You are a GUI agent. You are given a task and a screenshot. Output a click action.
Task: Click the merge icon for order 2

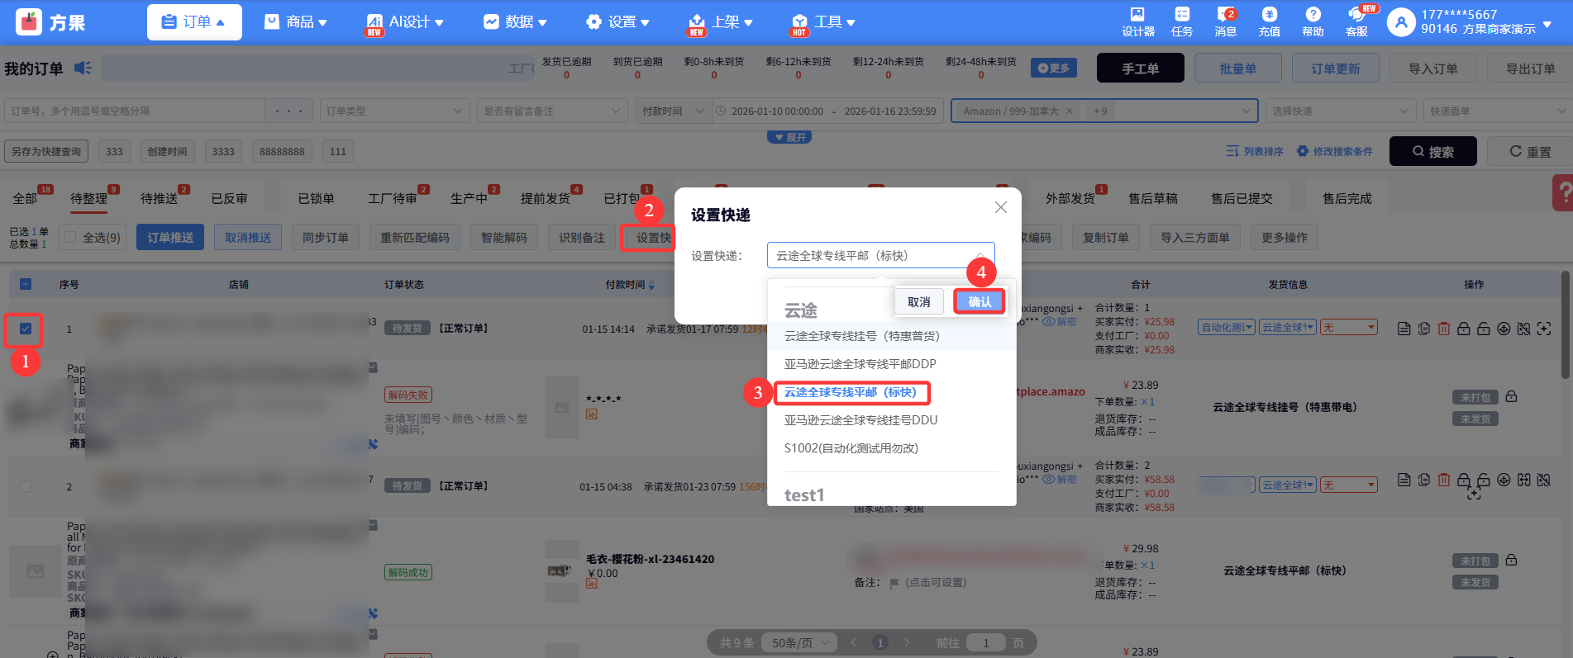click(1523, 480)
